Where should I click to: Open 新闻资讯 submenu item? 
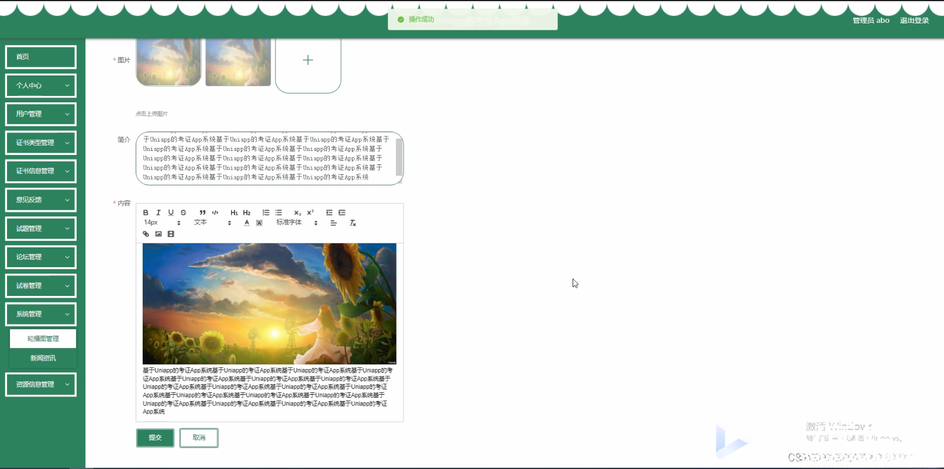(x=43, y=358)
